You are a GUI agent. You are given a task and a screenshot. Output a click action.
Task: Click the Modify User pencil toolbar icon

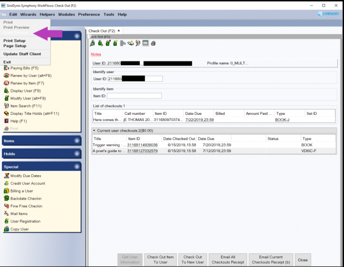click(x=108, y=43)
